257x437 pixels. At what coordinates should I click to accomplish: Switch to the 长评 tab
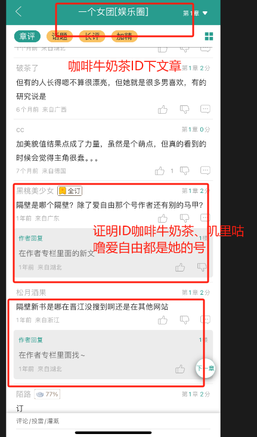(x=92, y=36)
